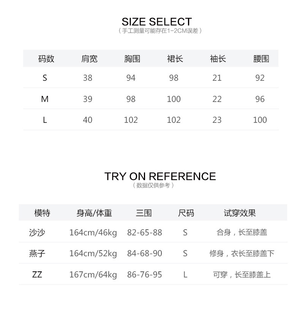Viewport: 300px width, 318px height.
Task: Click the 裙长 column header
Action: pyautogui.click(x=175, y=59)
